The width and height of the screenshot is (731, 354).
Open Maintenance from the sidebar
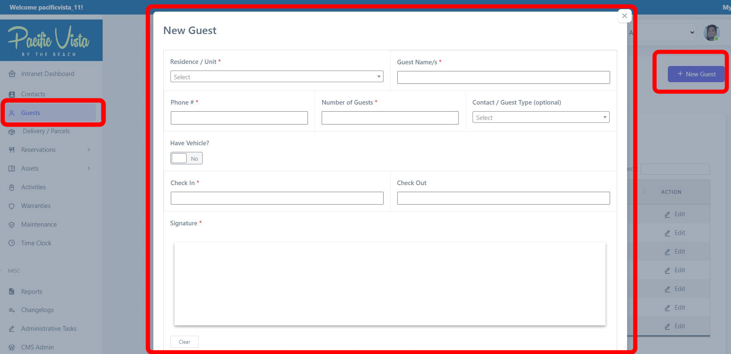39,225
